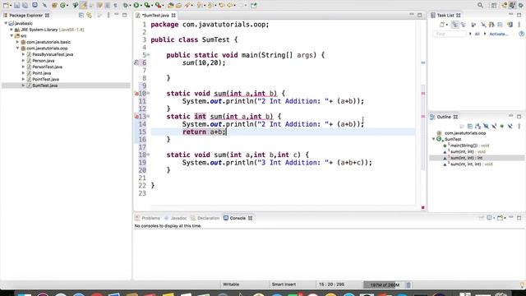Click garbage collector trash icon in status bar
This screenshot has height=296, width=526.
click(408, 284)
